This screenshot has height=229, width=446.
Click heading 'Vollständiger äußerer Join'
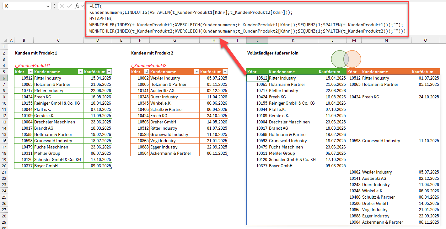(273, 53)
